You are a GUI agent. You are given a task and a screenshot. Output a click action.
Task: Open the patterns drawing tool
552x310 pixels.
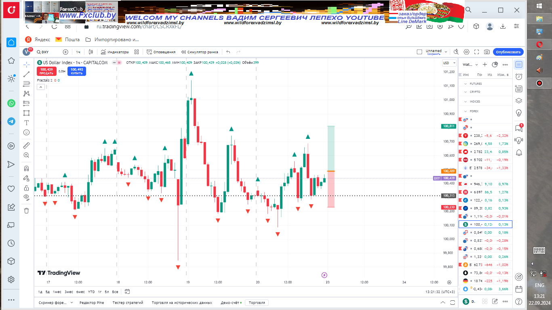pyautogui.click(x=27, y=94)
